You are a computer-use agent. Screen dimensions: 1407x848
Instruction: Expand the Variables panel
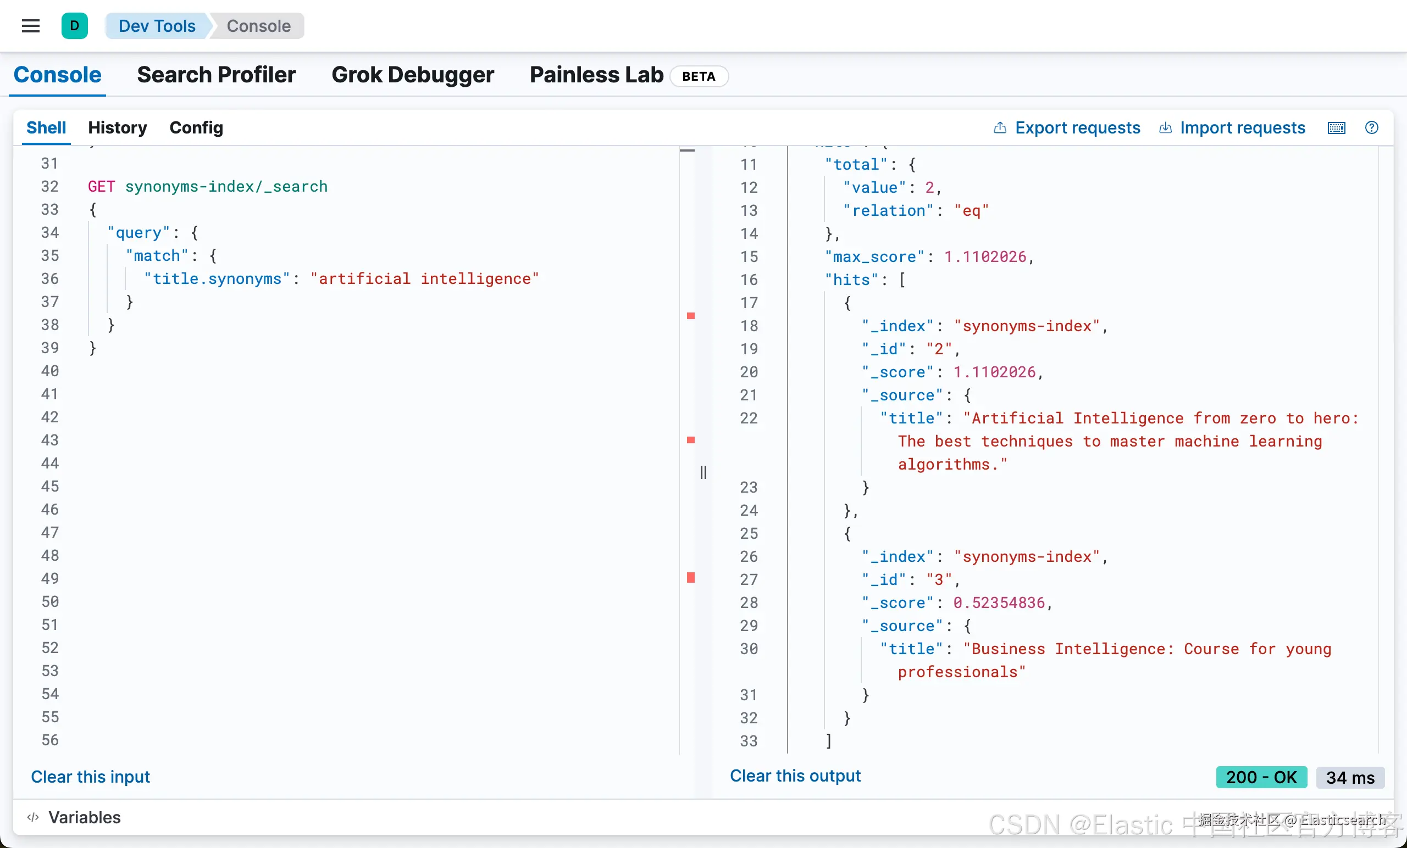pyautogui.click(x=85, y=817)
